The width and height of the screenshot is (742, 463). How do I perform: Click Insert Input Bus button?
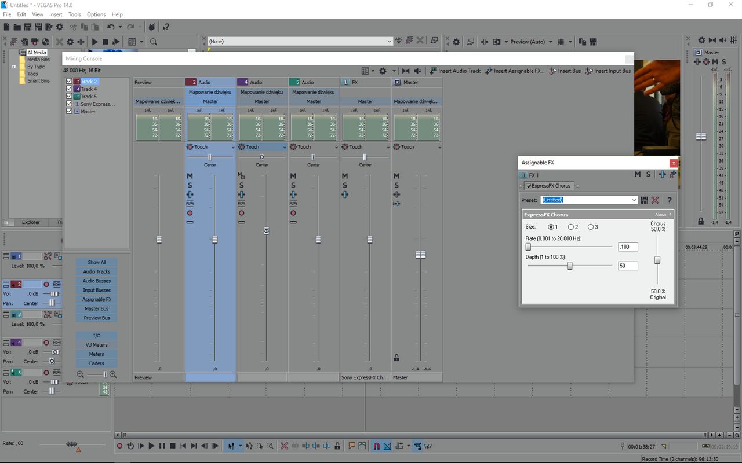click(x=608, y=71)
